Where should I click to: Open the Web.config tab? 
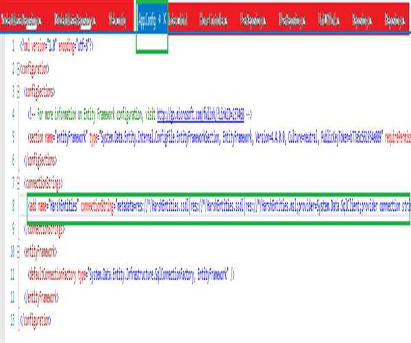point(117,20)
